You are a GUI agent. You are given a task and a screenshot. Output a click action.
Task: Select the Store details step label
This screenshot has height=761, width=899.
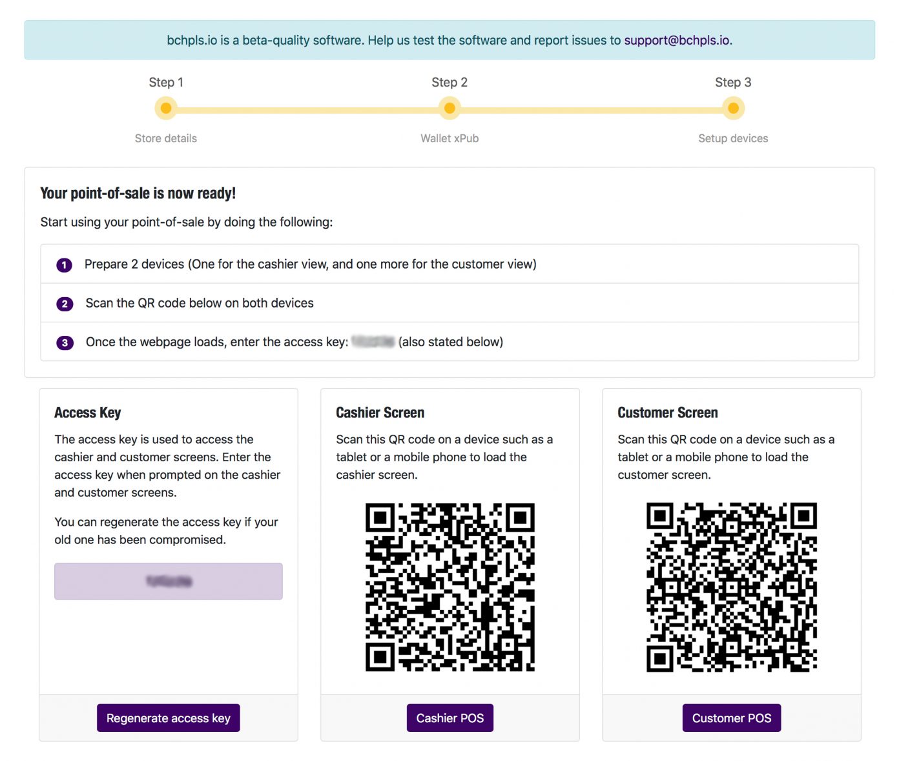click(166, 138)
